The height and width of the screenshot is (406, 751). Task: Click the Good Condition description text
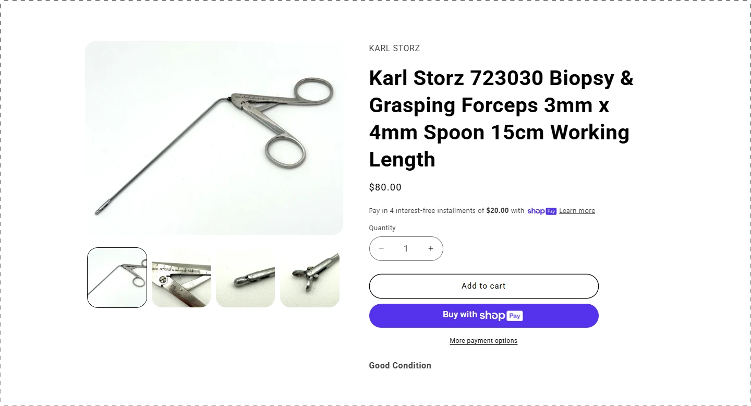pyautogui.click(x=400, y=365)
